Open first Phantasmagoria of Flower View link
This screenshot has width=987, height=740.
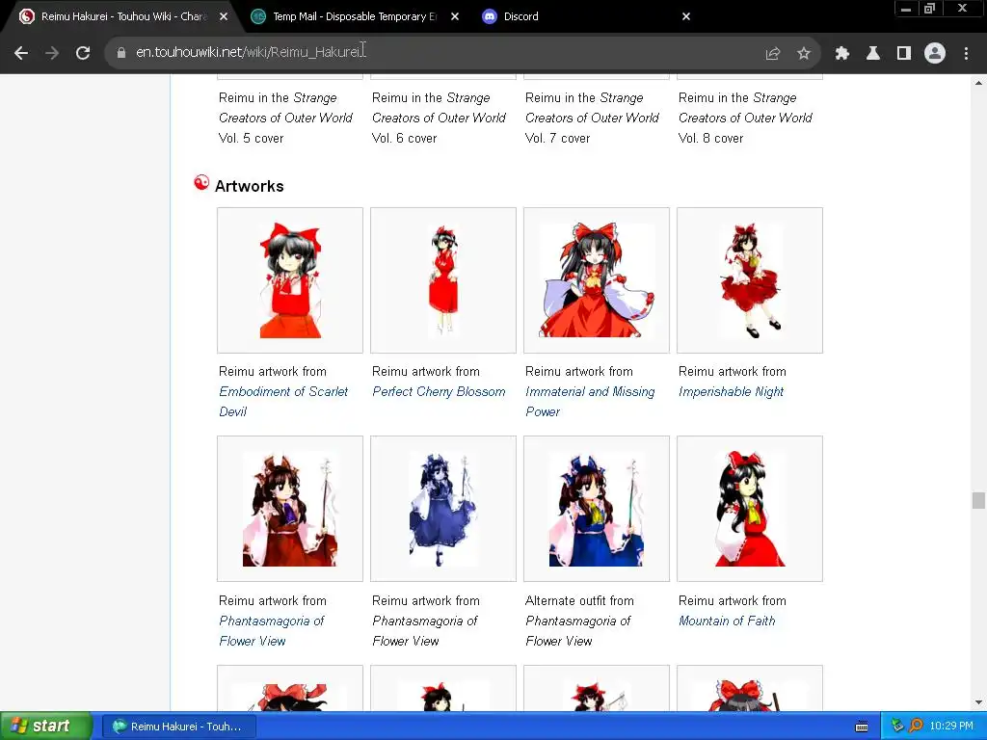tap(271, 630)
